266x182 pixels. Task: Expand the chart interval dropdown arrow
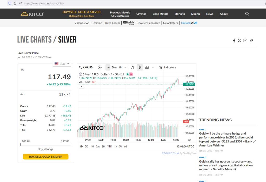click(125, 67)
